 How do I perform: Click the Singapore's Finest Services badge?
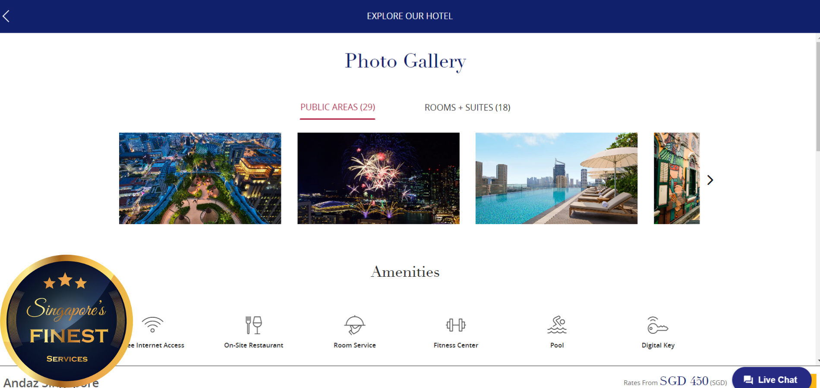tap(66, 321)
